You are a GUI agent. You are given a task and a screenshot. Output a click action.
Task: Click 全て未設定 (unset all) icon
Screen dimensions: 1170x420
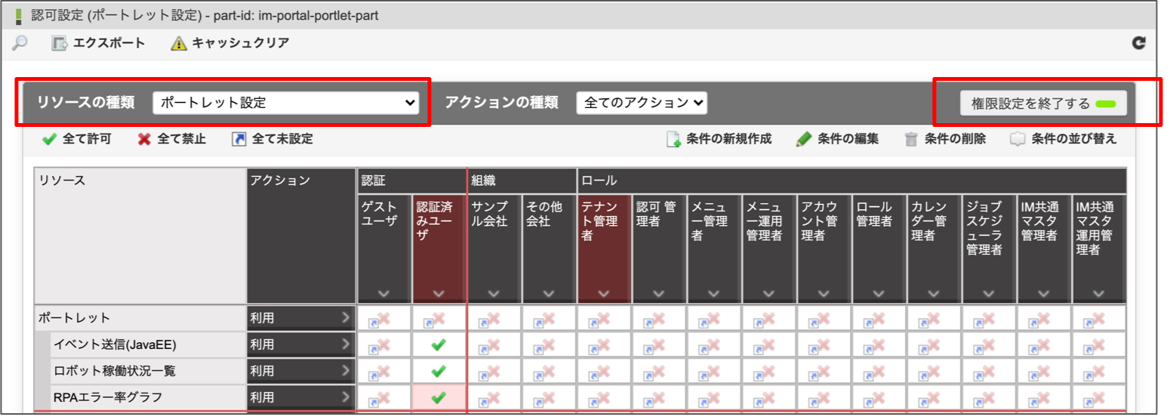[239, 139]
